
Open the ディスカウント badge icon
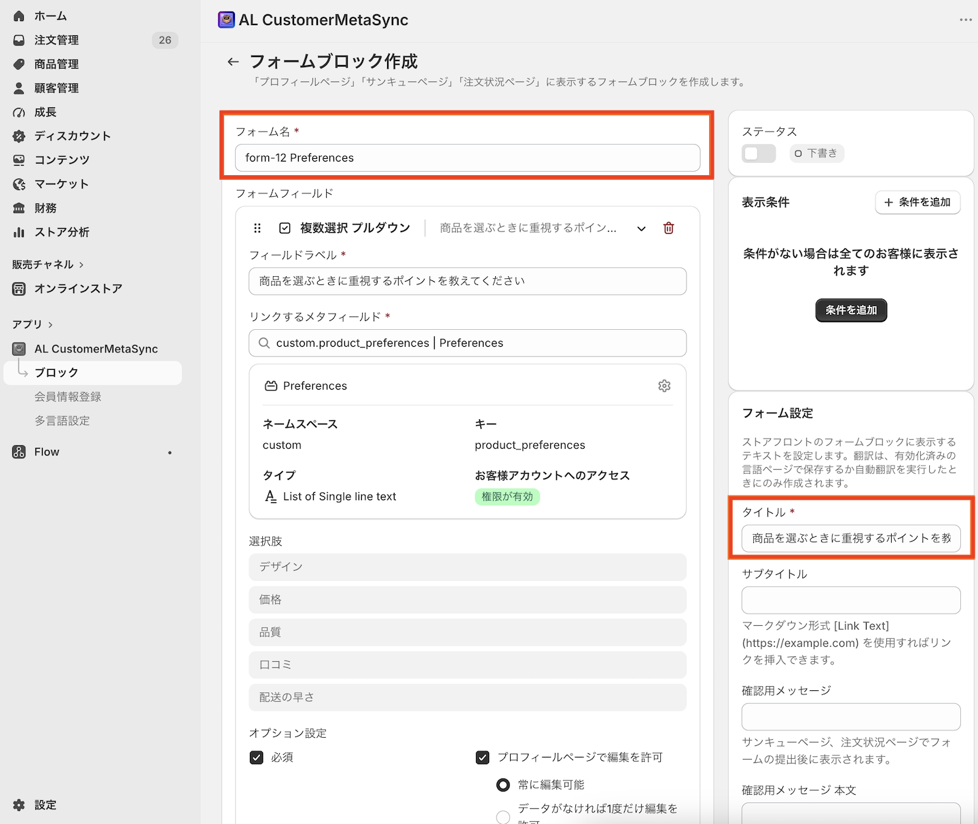coord(19,136)
